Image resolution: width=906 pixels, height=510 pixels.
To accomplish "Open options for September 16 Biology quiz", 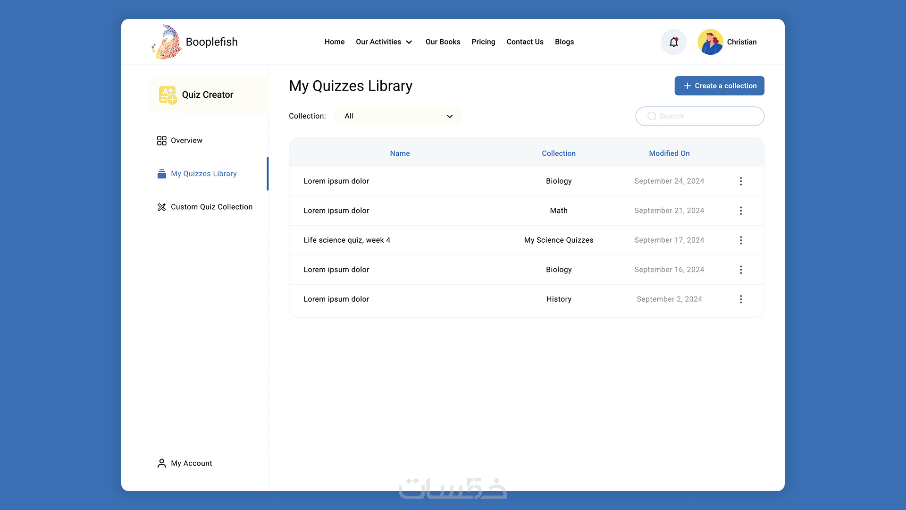I will (741, 270).
